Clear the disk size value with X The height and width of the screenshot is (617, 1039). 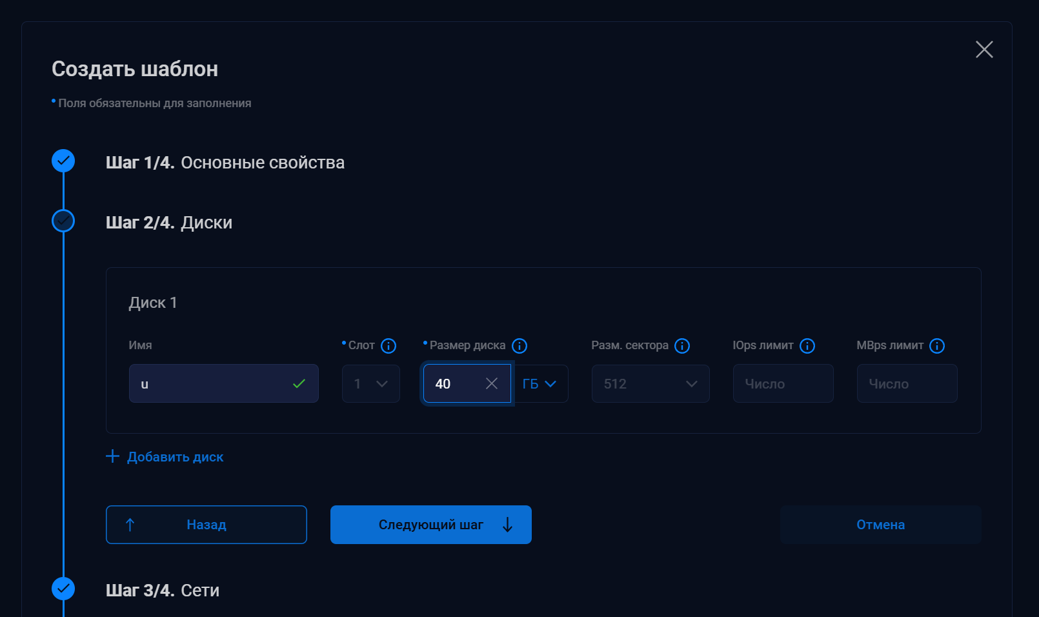click(492, 383)
